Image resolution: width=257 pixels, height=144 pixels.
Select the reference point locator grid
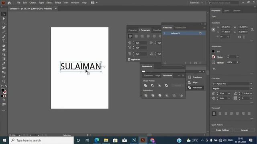(x=213, y=29)
